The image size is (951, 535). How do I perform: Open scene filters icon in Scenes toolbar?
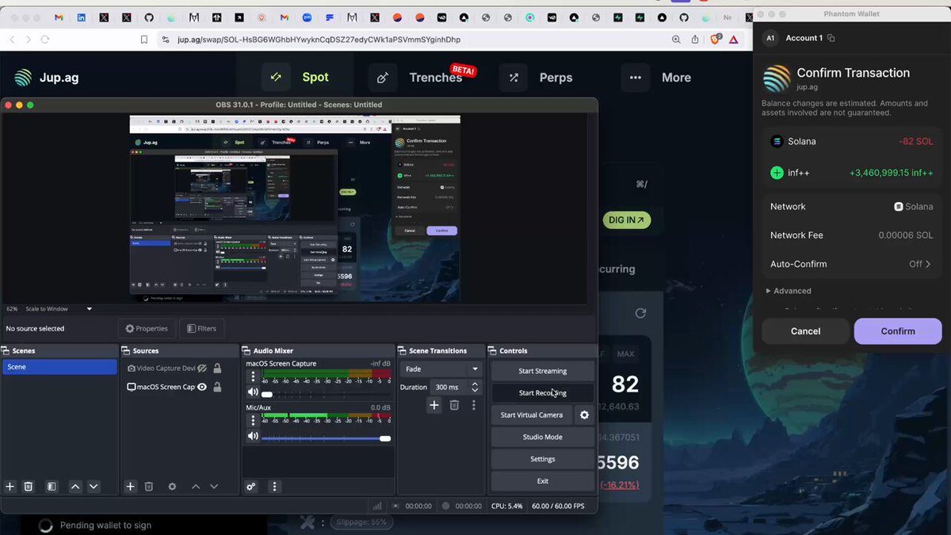(x=52, y=487)
